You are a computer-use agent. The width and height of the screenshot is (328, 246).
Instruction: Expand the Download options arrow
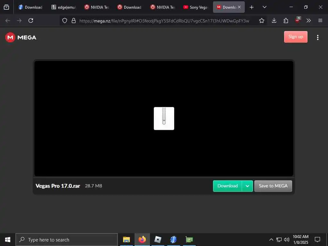click(x=248, y=186)
